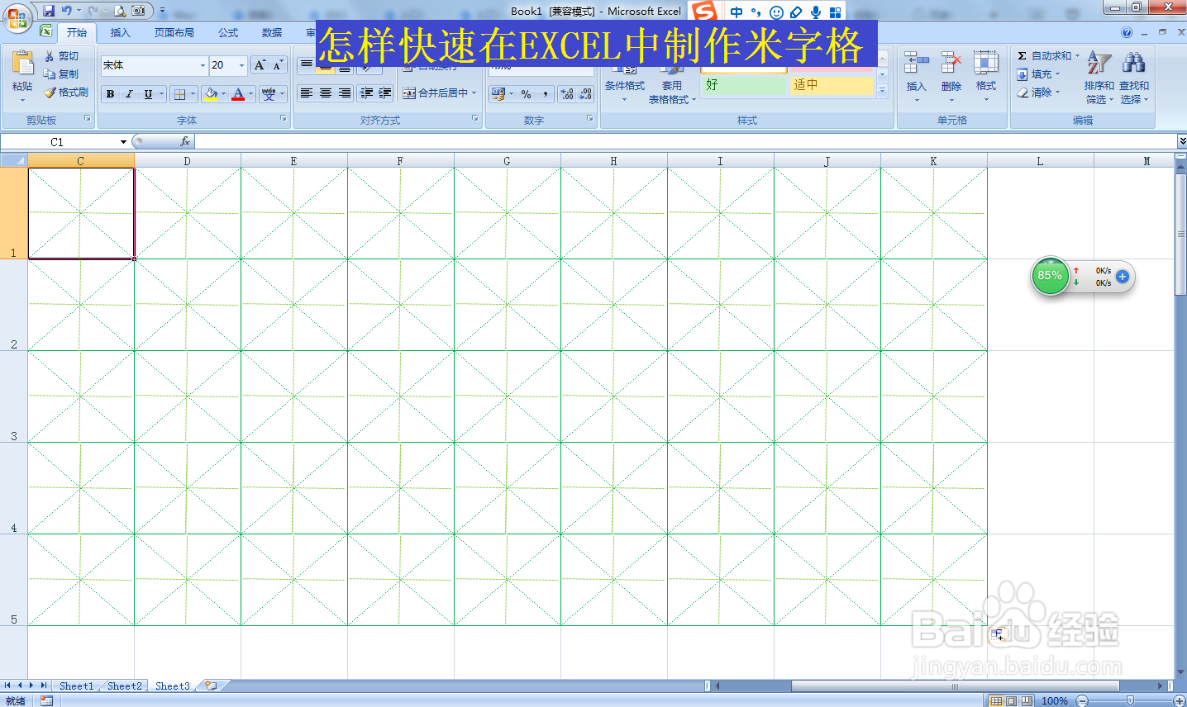This screenshot has width=1187, height=707.
Task: Expand the fill color dropdown arrow
Action: tap(223, 93)
